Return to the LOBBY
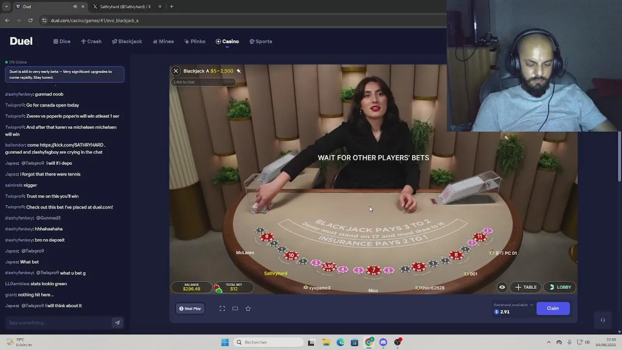Viewport: 622px width, 350px height. (x=560, y=287)
